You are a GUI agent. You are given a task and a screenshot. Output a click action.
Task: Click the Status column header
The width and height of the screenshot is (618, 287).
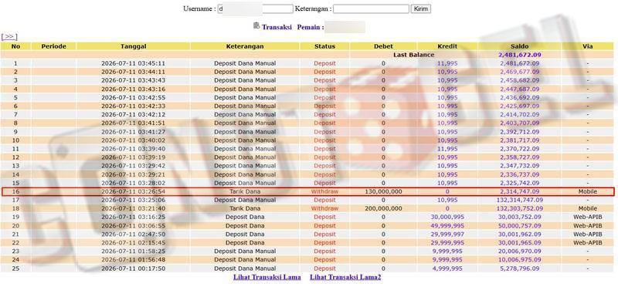[x=324, y=46]
